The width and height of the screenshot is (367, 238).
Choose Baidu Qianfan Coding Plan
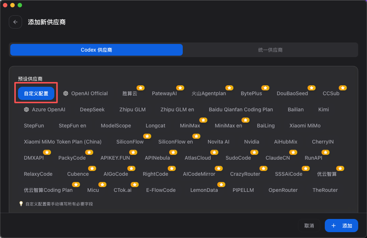click(x=241, y=109)
